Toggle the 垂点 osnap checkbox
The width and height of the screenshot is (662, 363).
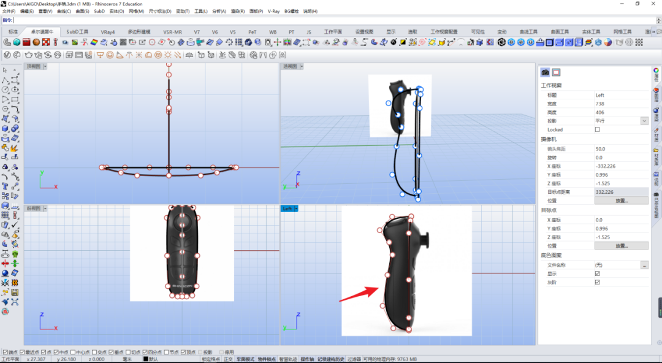(111, 352)
